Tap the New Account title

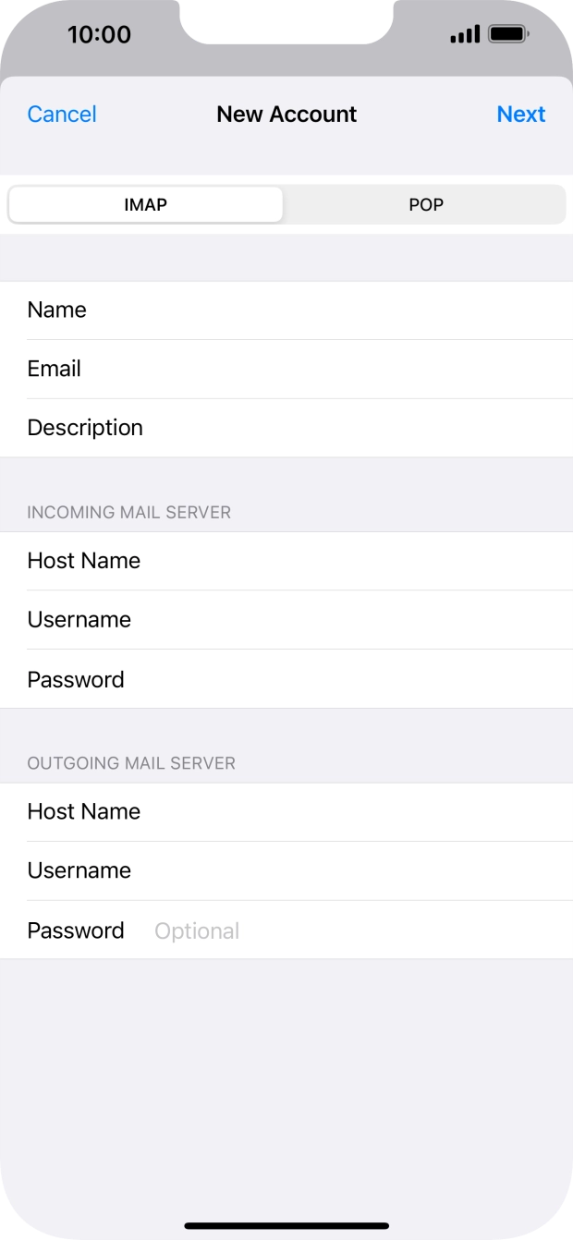coord(286,114)
